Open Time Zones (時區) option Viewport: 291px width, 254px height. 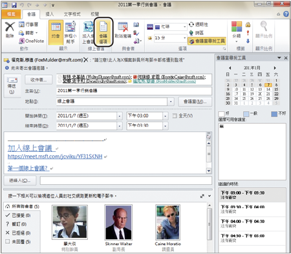[196, 33]
